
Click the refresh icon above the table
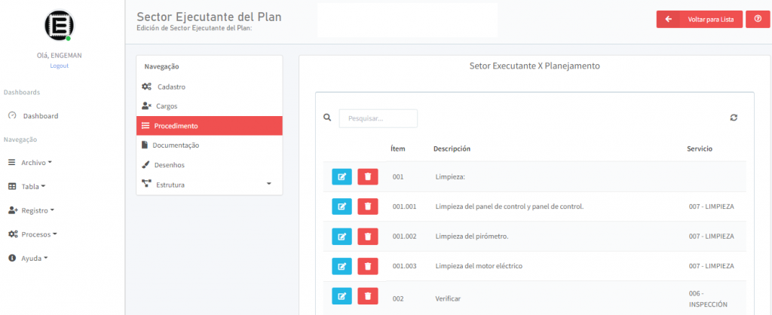[734, 118]
